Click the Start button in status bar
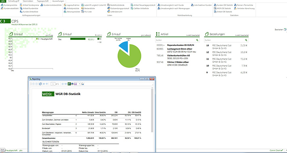The height and width of the screenshot is (153, 287). click(2, 150)
